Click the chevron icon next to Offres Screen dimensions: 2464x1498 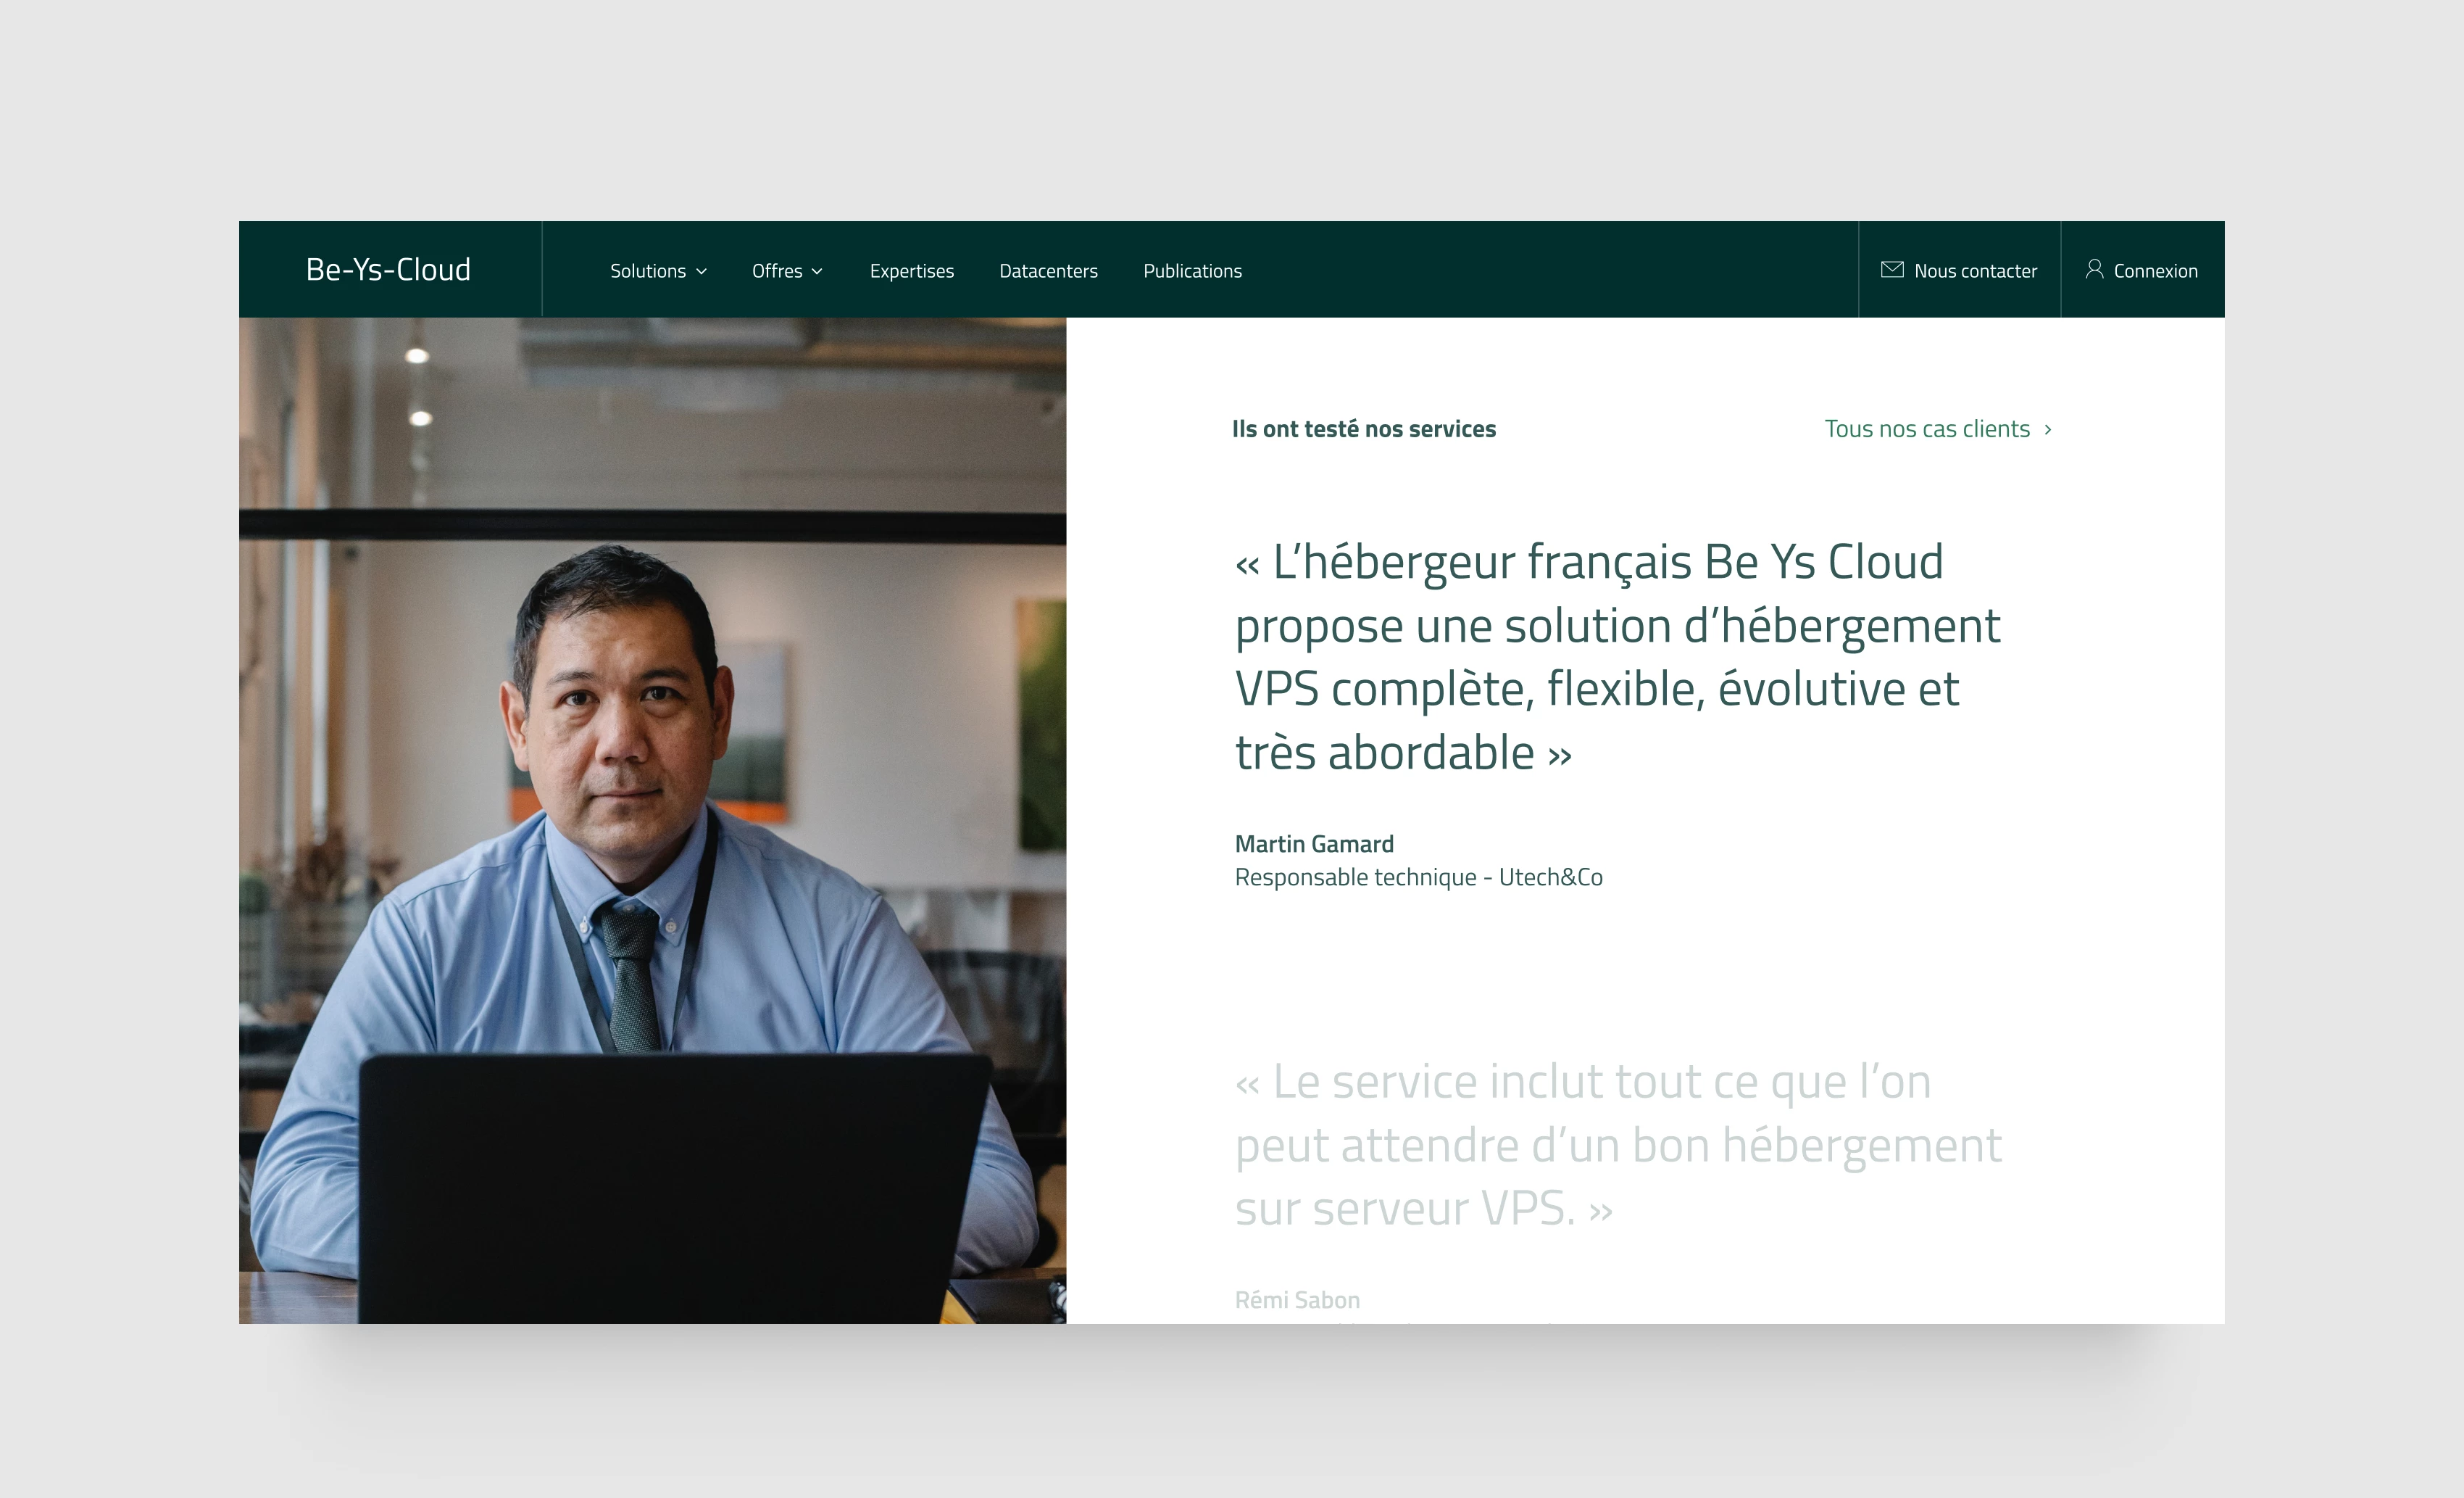[x=817, y=271]
